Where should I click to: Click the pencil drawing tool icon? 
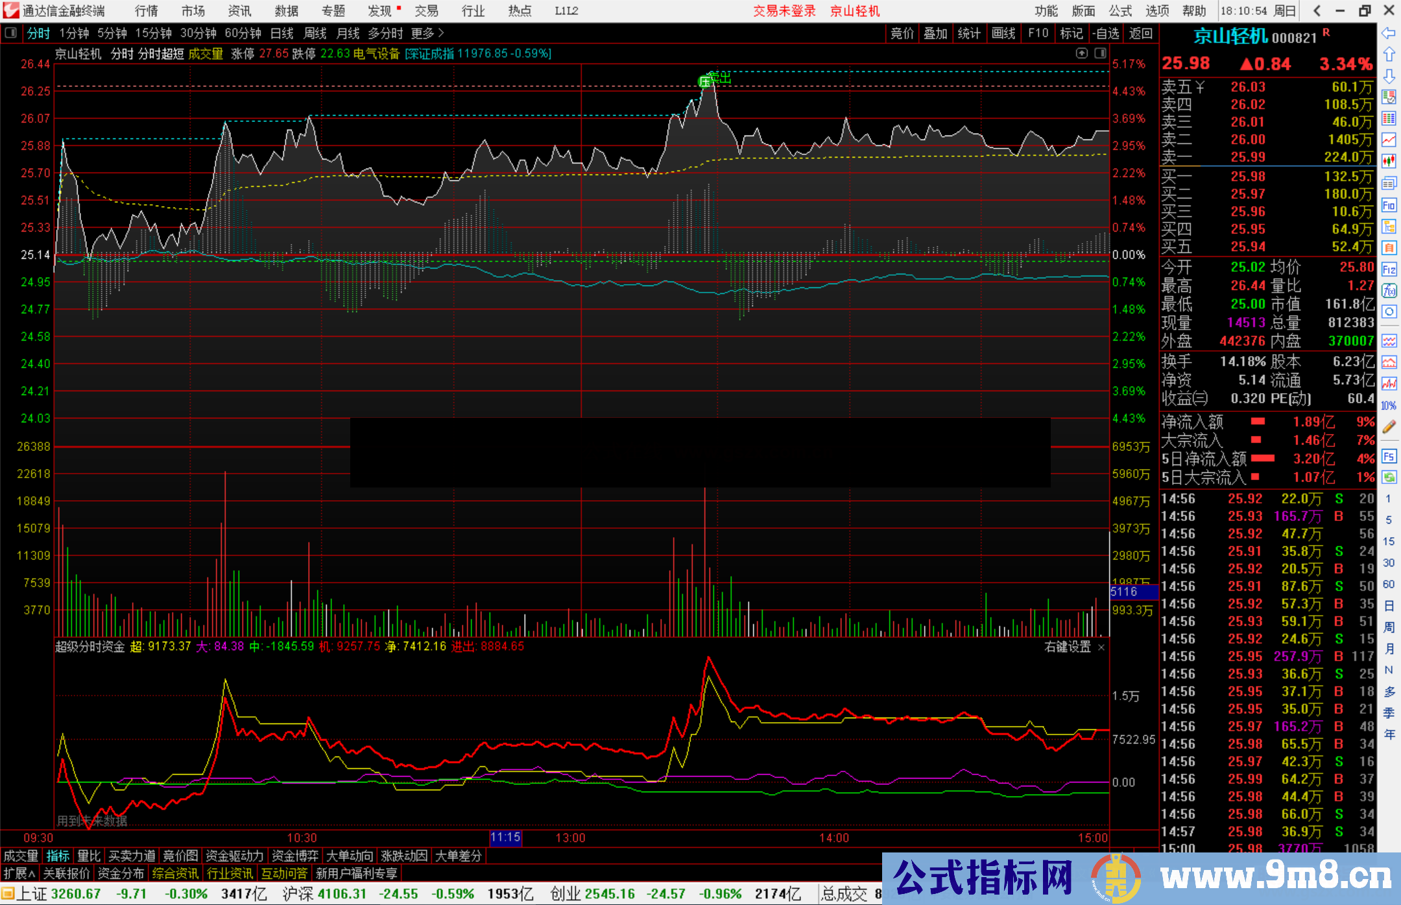tap(1389, 426)
